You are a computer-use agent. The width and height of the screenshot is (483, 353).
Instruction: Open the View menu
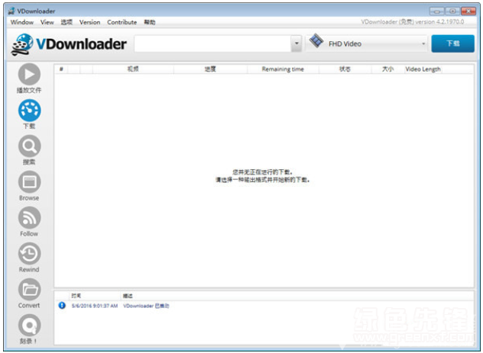tap(47, 22)
